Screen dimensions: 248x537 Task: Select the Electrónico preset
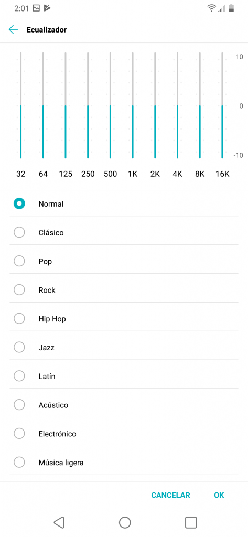point(124,434)
